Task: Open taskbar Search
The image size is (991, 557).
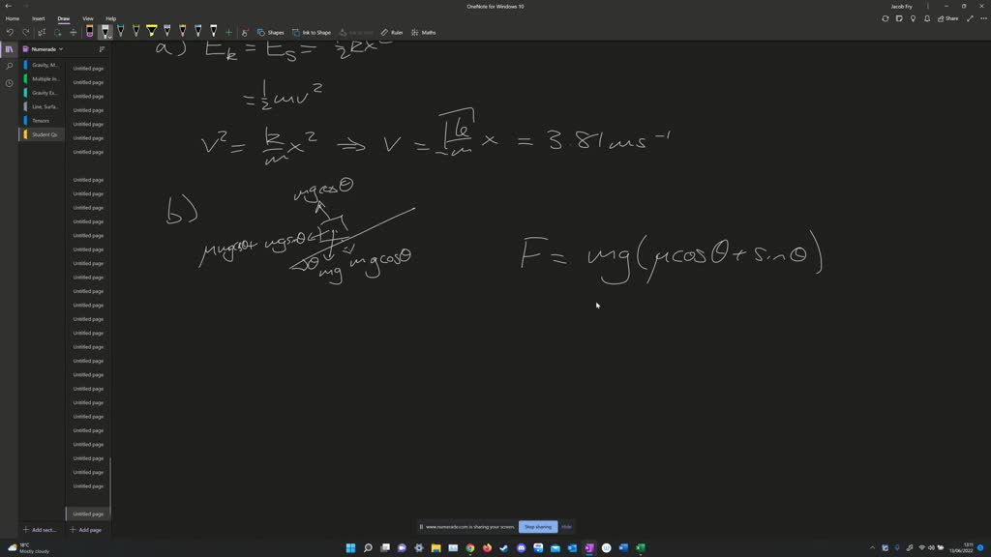Action: tap(368, 547)
